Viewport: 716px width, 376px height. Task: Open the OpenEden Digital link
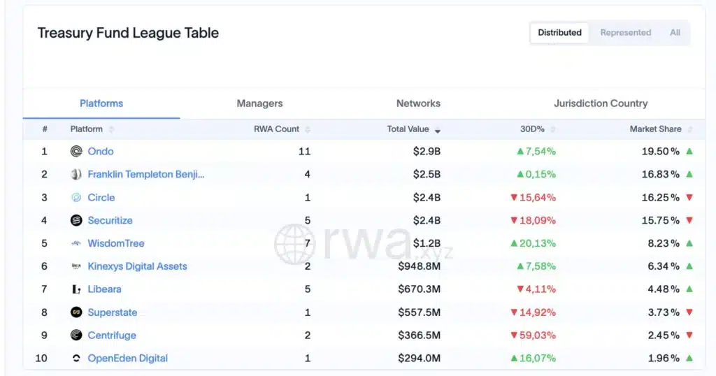click(x=128, y=359)
